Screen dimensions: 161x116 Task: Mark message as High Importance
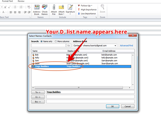(87, 10)
